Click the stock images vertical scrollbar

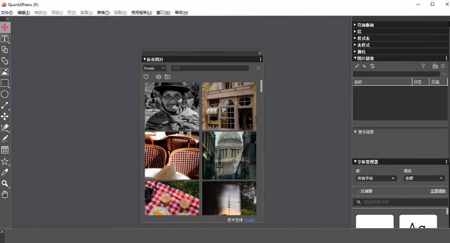tap(261, 86)
